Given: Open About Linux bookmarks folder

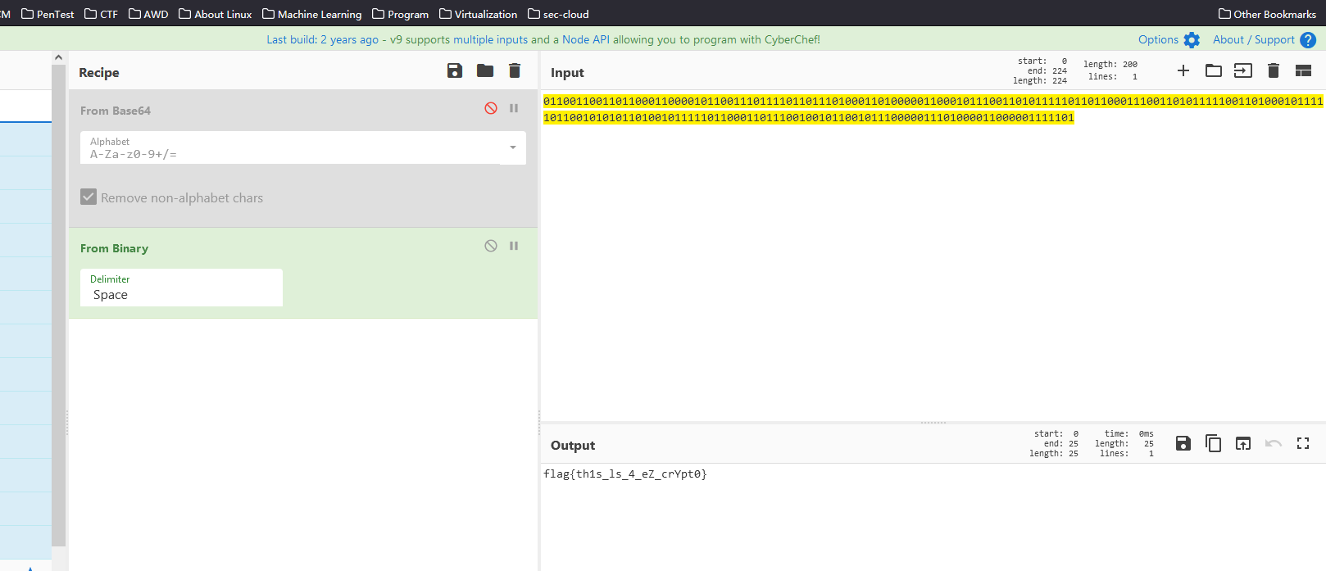Looking at the screenshot, I should pos(215,14).
